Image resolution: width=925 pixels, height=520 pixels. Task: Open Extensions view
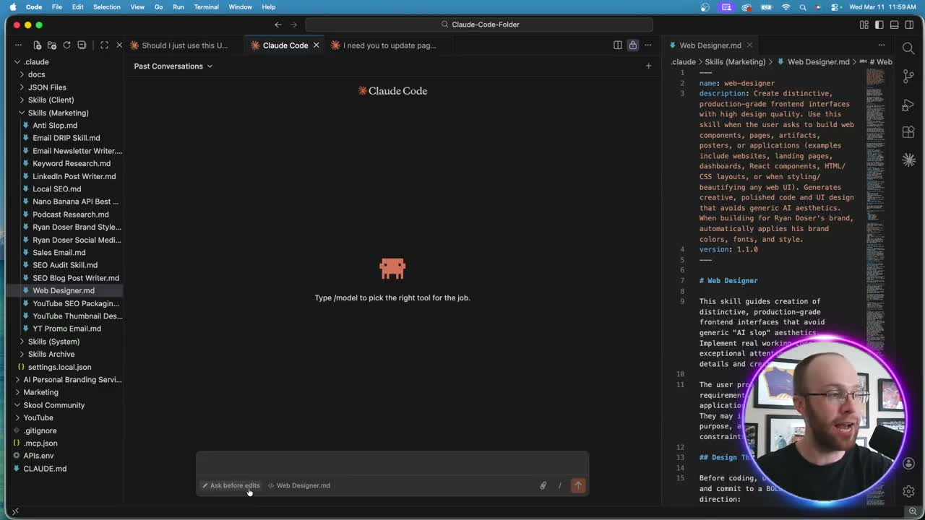coord(908,132)
